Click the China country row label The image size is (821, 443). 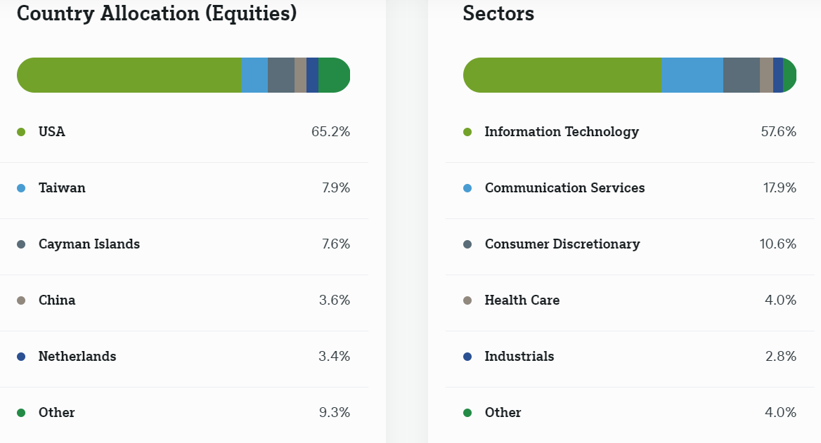57,300
